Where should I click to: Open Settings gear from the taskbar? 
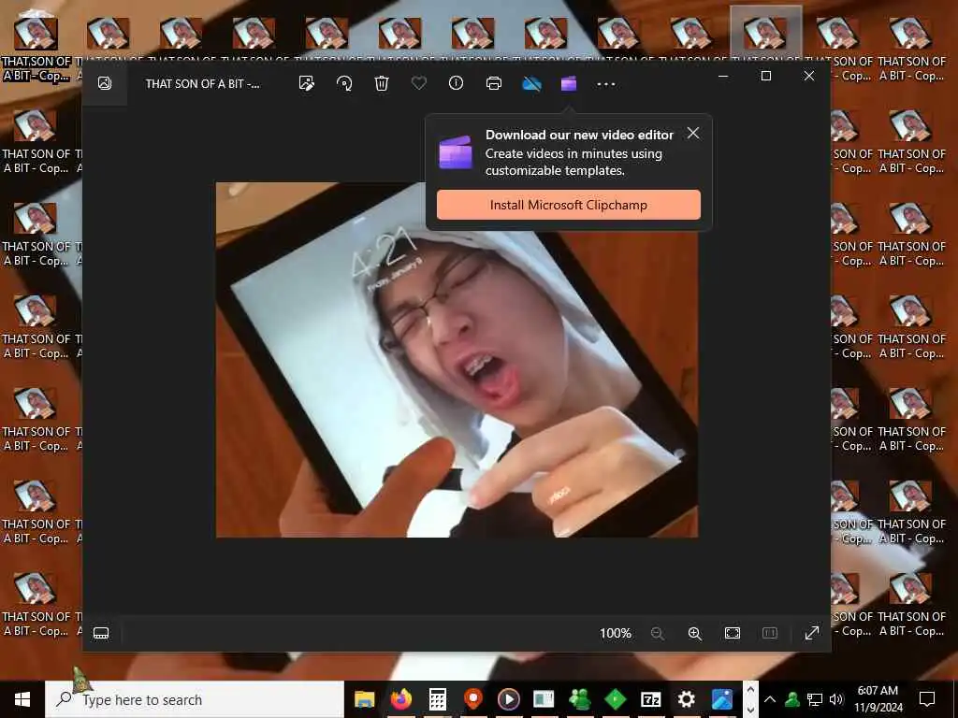click(x=686, y=699)
